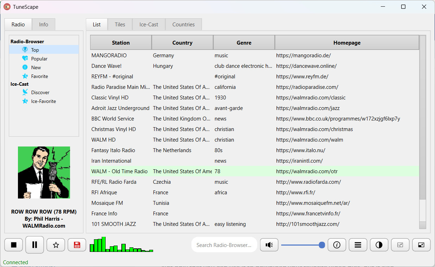This screenshot has height=267, width=435.
Task: Select Discover under Ice-Cast
Action: point(40,92)
